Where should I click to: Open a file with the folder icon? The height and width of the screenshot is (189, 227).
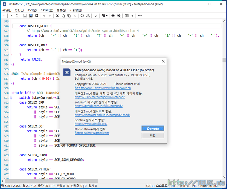pyautogui.click(x=17, y=16)
